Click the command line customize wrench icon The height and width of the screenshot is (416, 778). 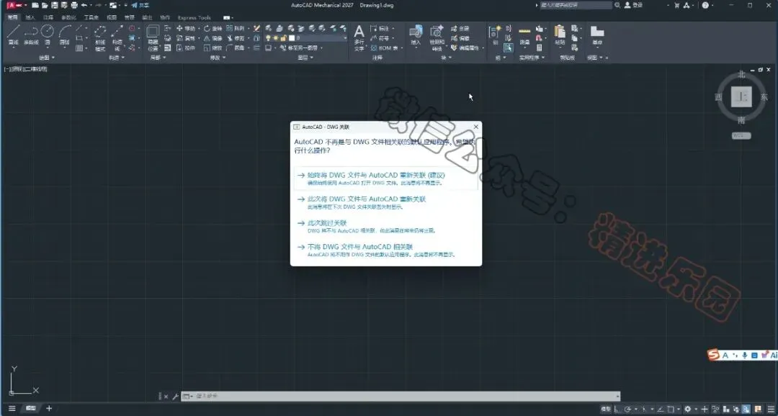coord(175,397)
